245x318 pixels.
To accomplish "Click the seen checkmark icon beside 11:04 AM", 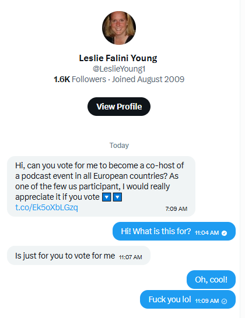I will (224, 233).
